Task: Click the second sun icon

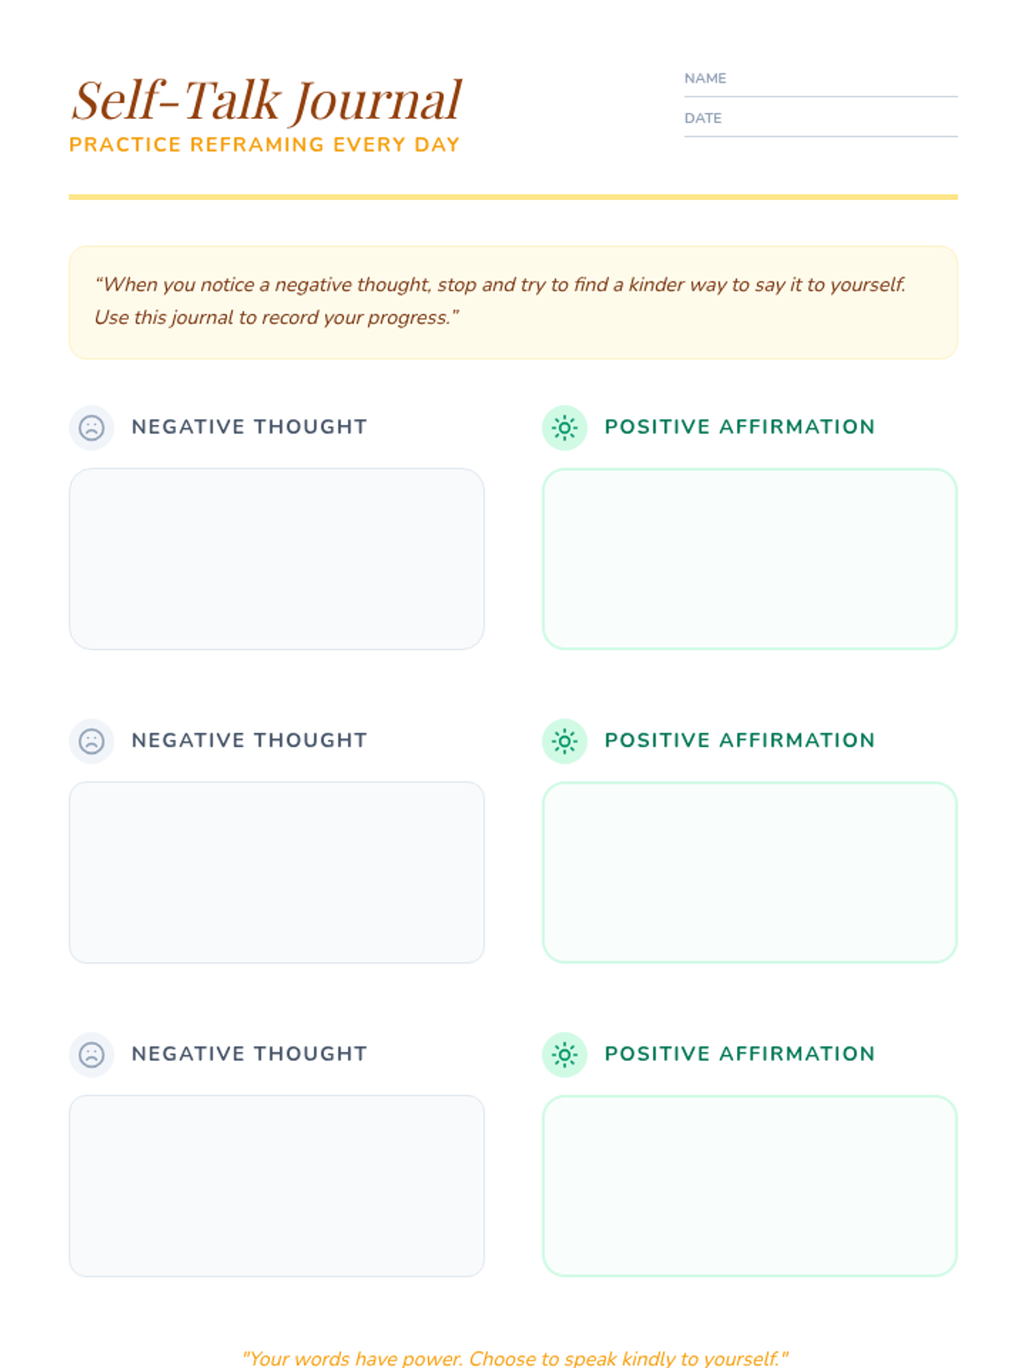Action: [564, 741]
